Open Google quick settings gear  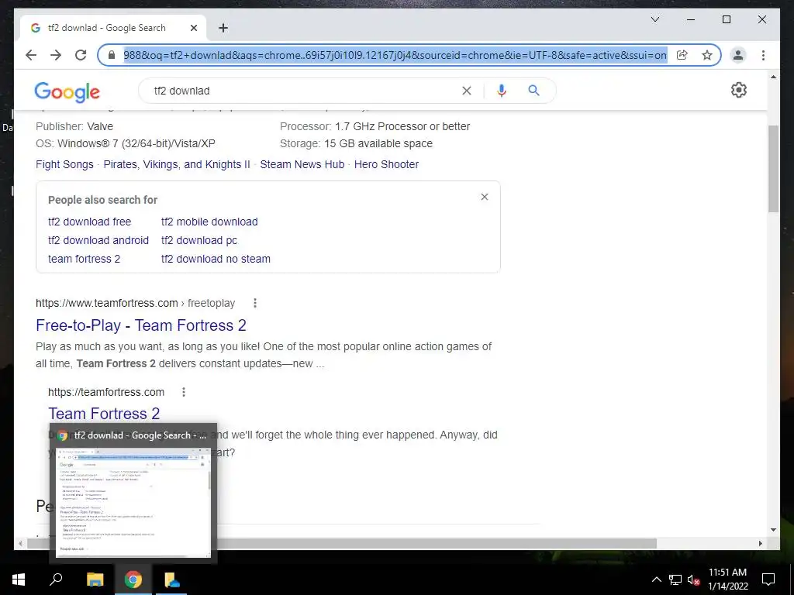coord(739,90)
